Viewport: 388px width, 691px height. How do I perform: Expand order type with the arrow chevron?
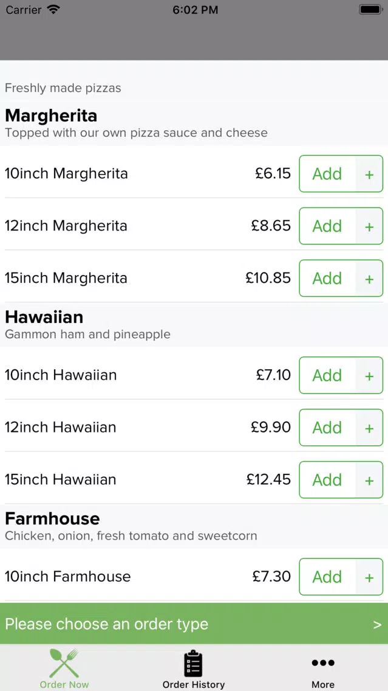(377, 625)
